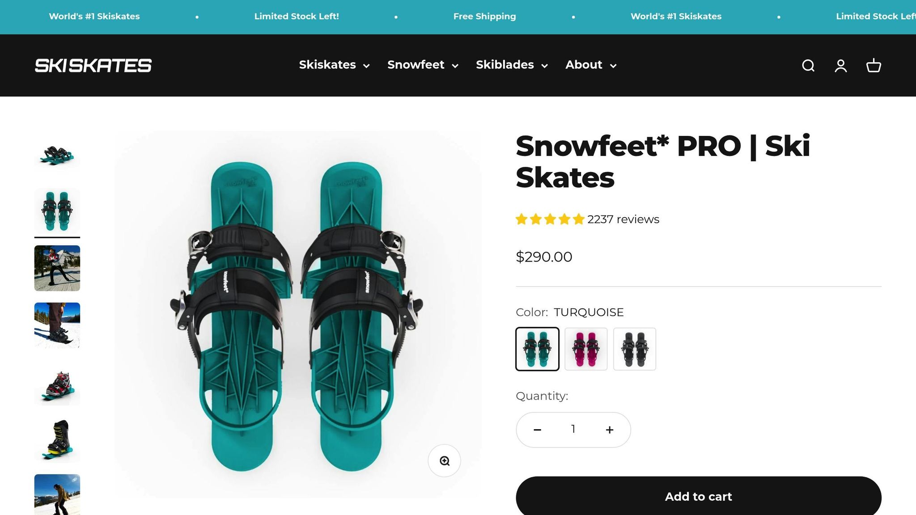Expand the About menu
Viewport: 916px width, 515px height.
(x=590, y=65)
